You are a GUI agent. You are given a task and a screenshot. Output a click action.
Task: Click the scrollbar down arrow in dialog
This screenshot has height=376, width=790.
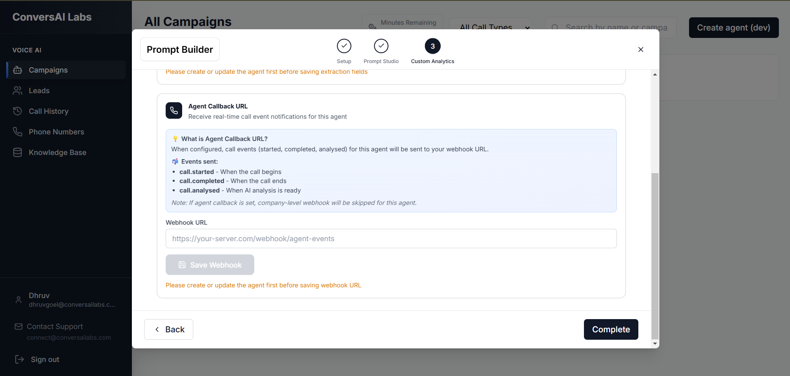tap(655, 343)
